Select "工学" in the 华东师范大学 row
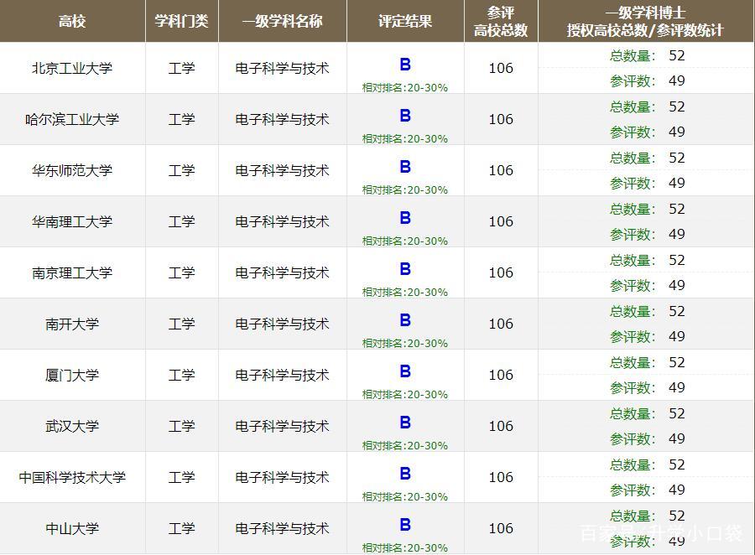The height and width of the screenshot is (555, 755). coord(181,170)
